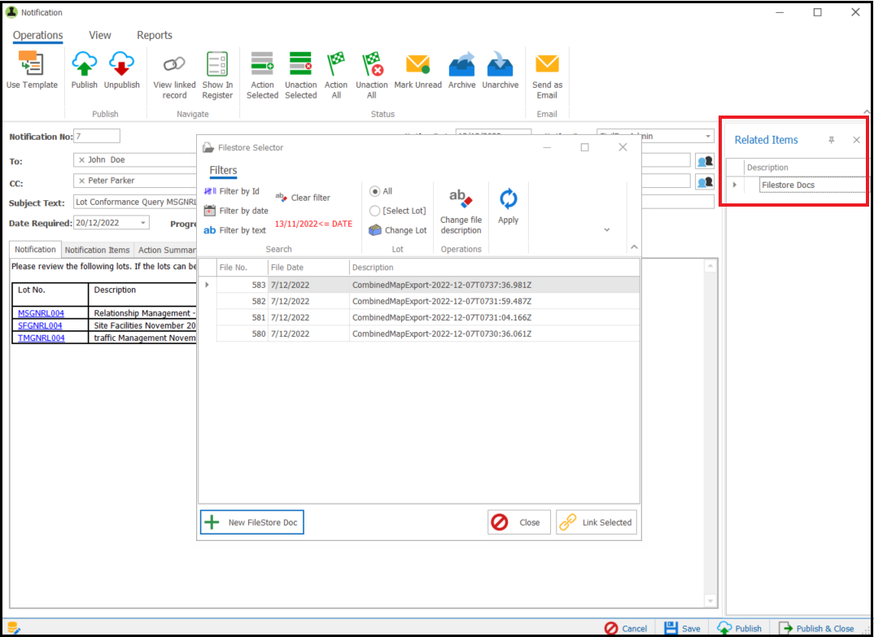Image resolution: width=874 pixels, height=637 pixels.
Task: Select the [Select Lot] radio button
Action: (x=375, y=211)
